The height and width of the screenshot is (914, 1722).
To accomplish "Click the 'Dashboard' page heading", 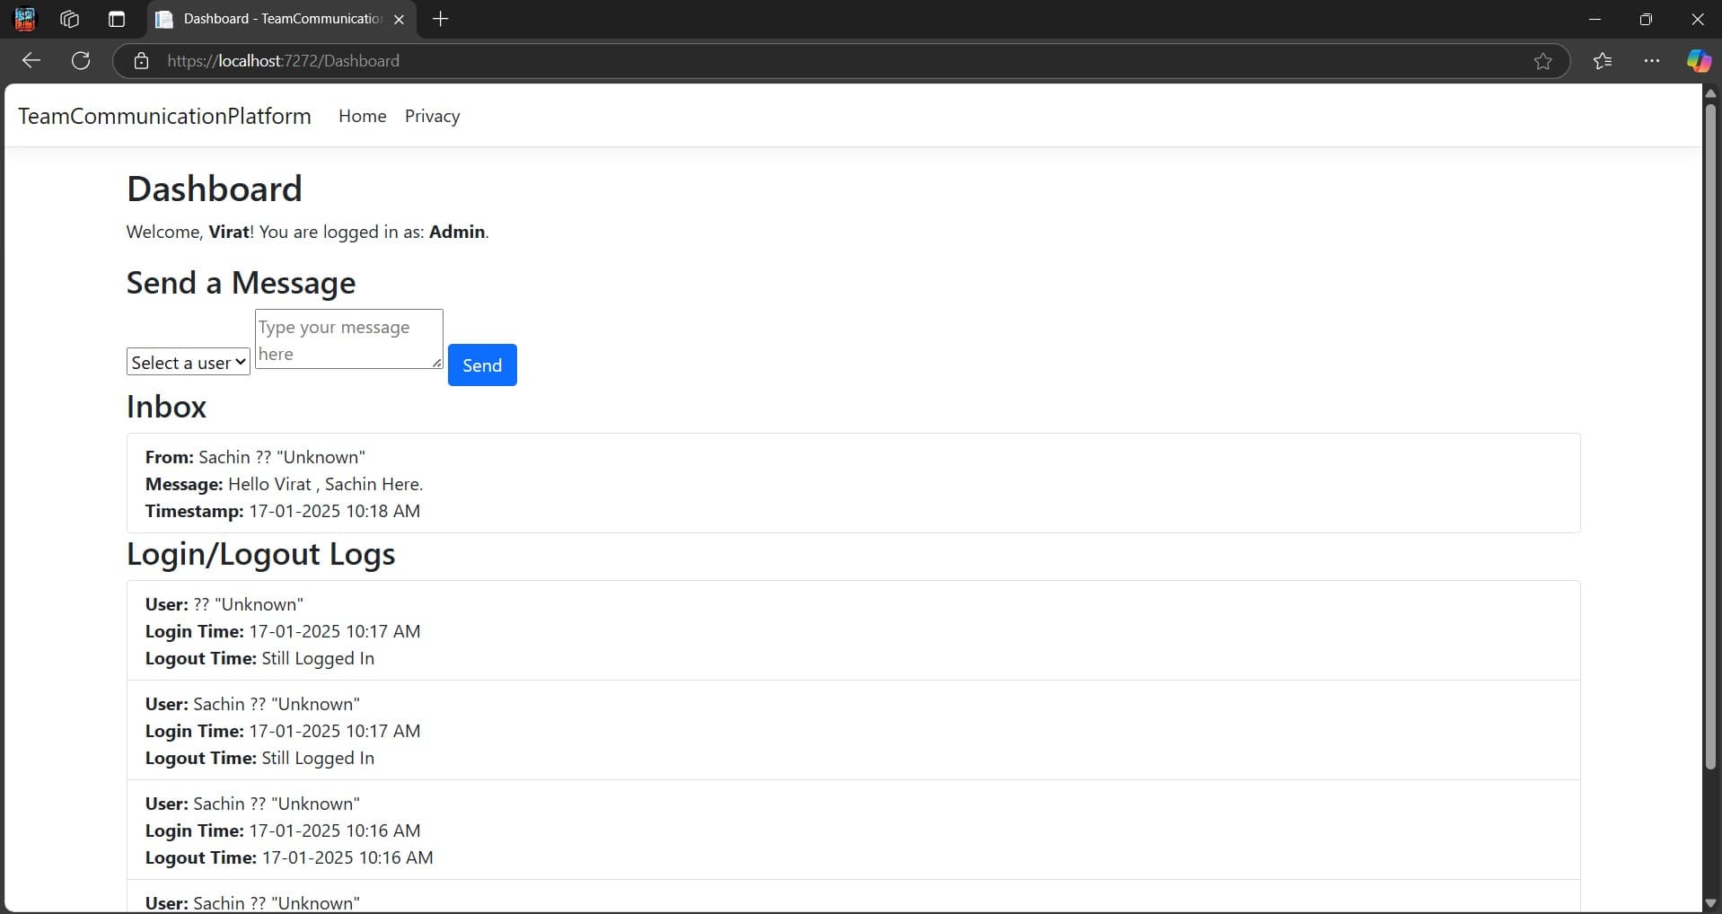I will click(215, 189).
